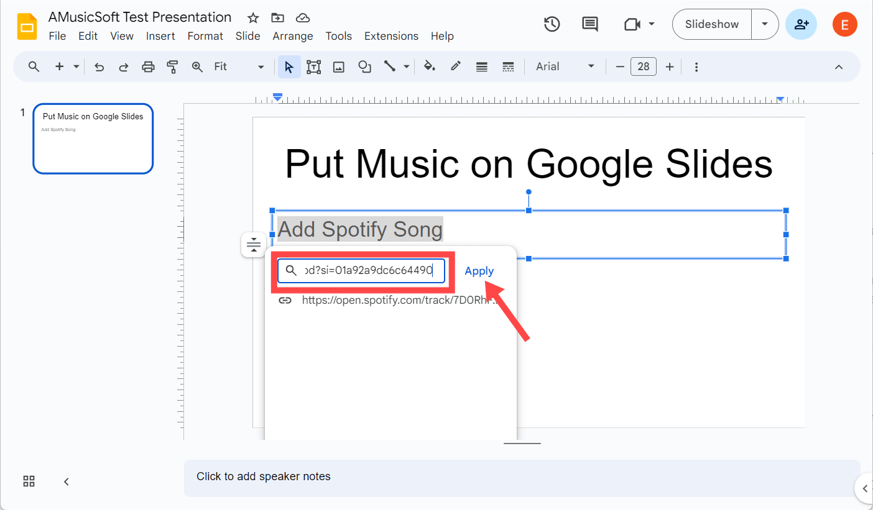The width and height of the screenshot is (873, 510).
Task: Click the video camera meeting icon
Action: [x=632, y=24]
